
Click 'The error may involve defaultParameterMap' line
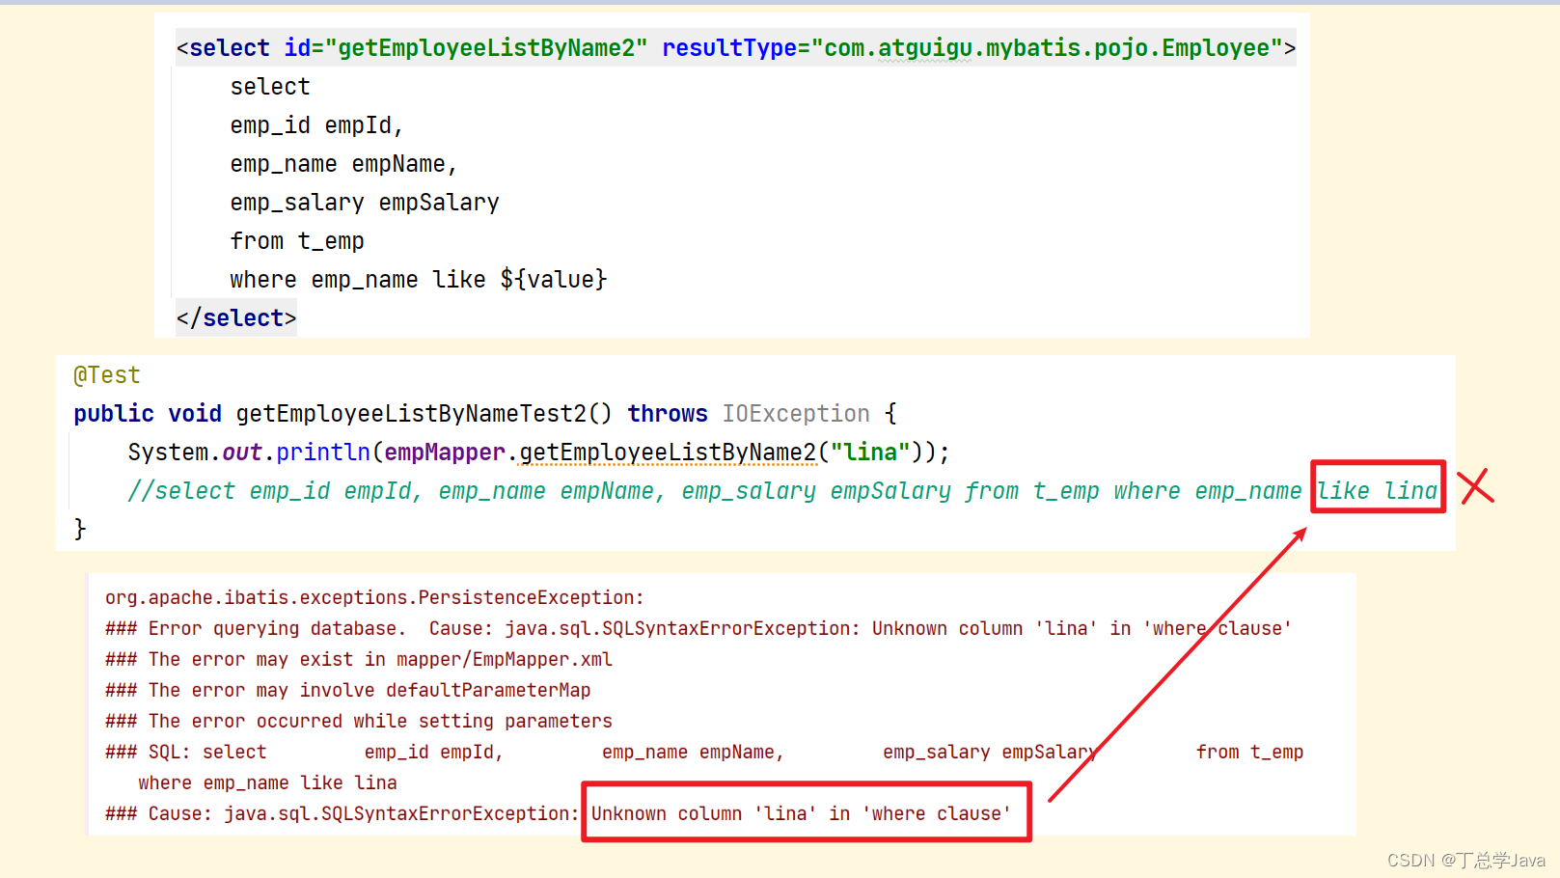pos(369,691)
